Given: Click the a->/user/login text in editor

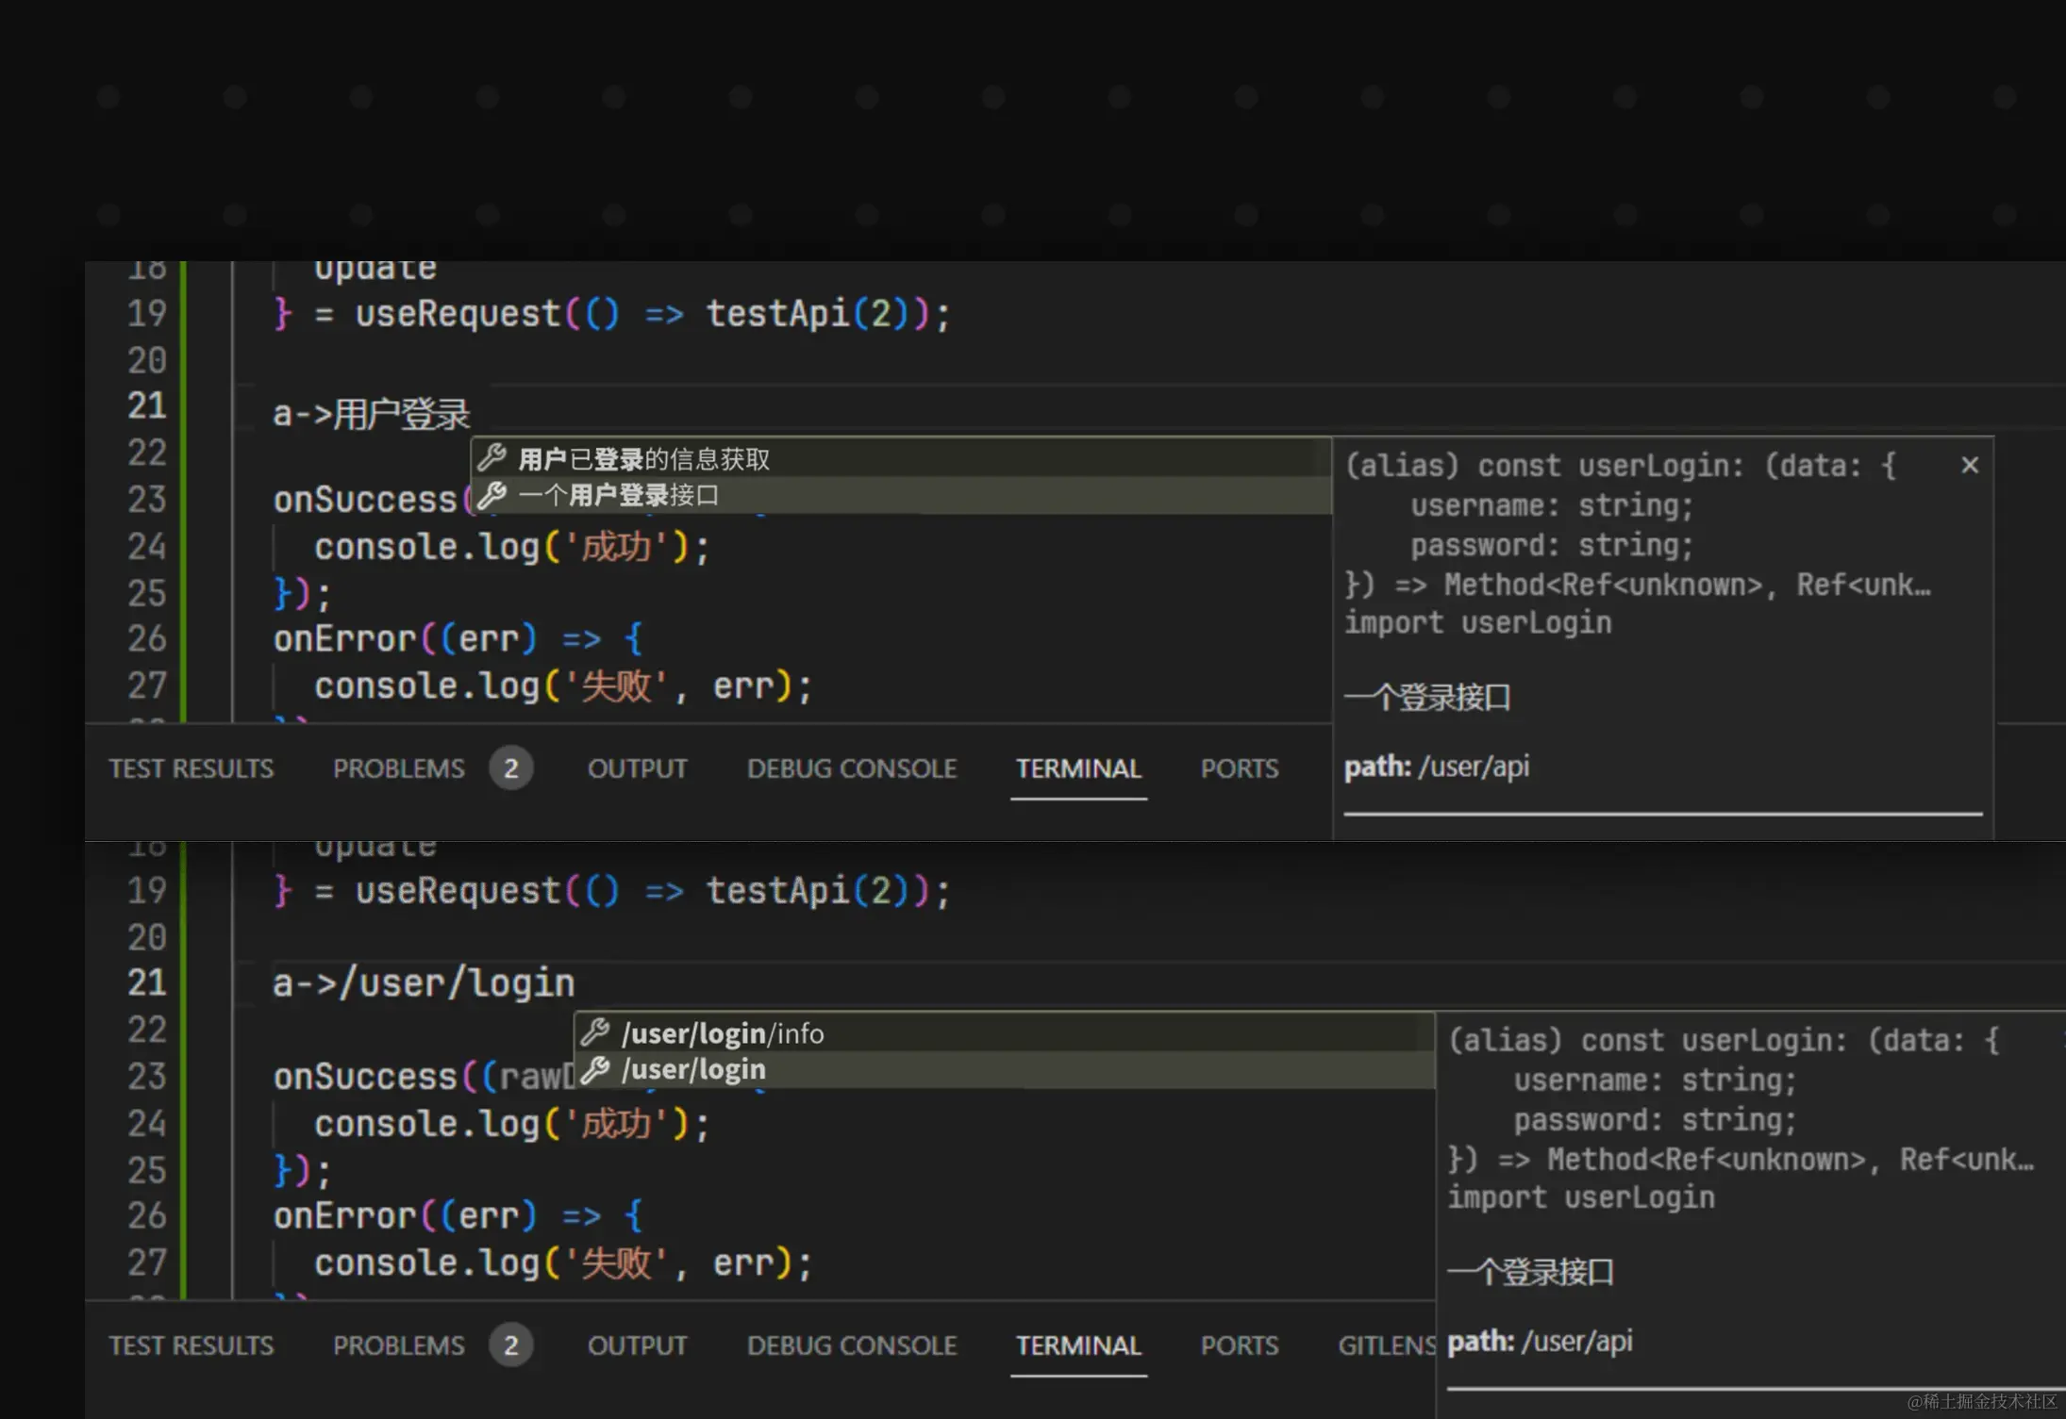Looking at the screenshot, I should click(423, 983).
